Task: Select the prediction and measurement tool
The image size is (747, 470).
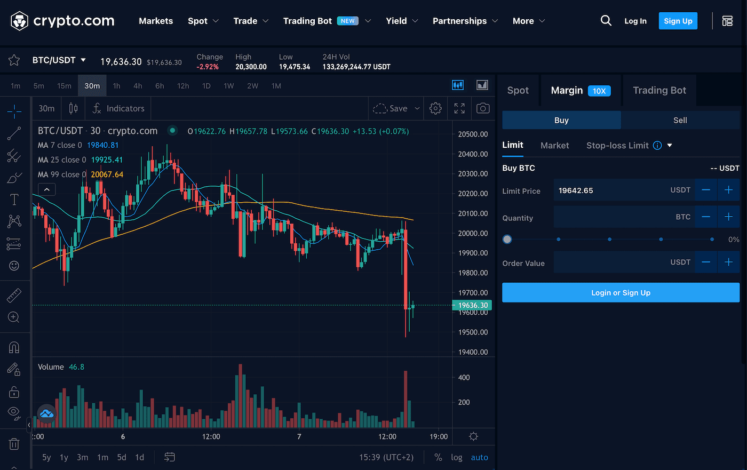Action: [14, 244]
